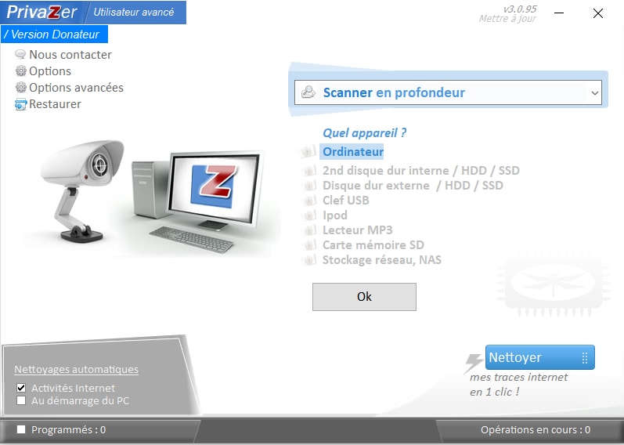The height and width of the screenshot is (445, 624).
Task: Click the scanner icon in the Scanner en profondeur box
Action: coord(308,92)
